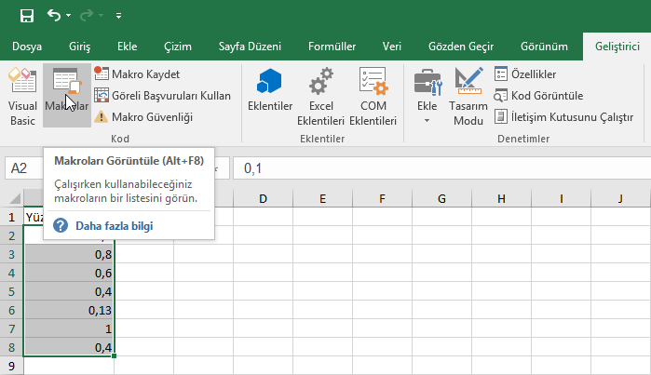Click the formula bar showing 0,1
Screen dimensions: 651x375
click(x=441, y=168)
